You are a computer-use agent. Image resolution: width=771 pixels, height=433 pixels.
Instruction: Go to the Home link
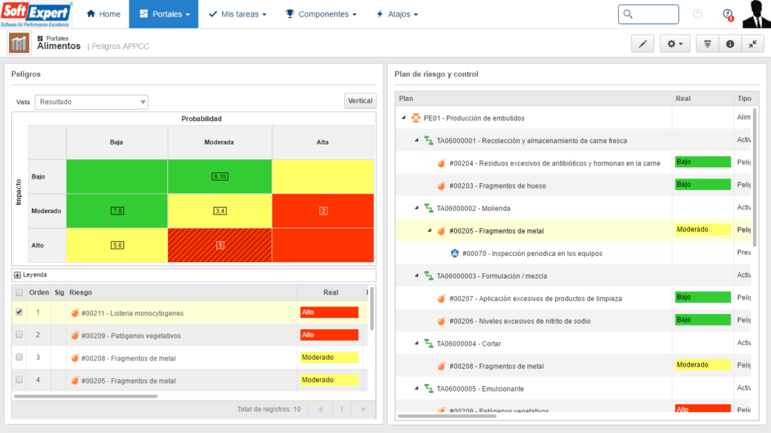[103, 14]
